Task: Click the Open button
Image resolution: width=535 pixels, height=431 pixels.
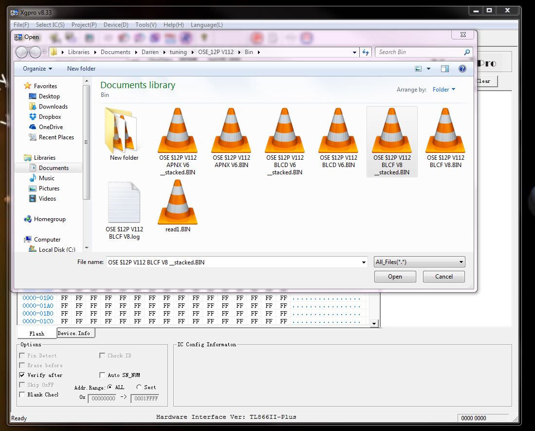Action: pos(395,277)
